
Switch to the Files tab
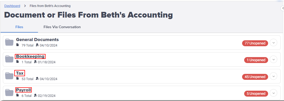pos(19,27)
